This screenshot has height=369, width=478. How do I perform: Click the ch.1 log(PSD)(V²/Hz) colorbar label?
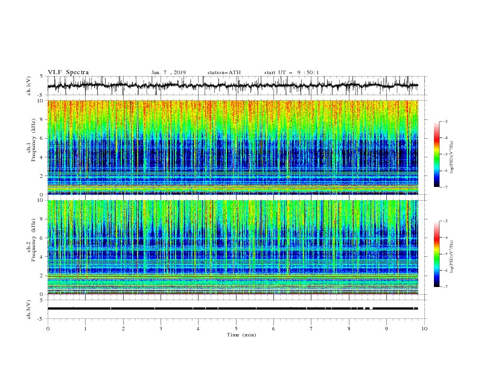(x=452, y=157)
